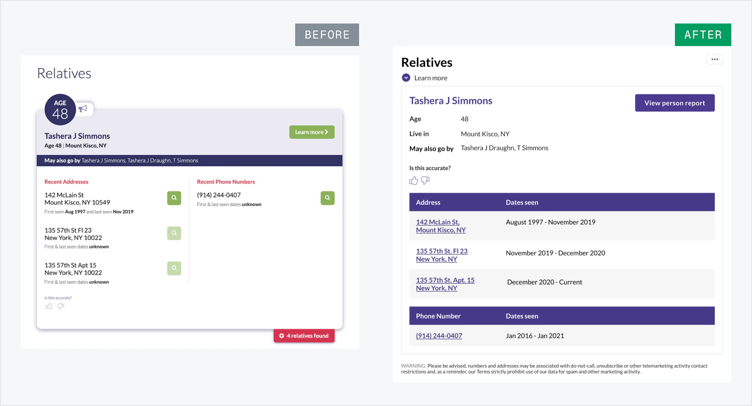Click the Mount Kisco, NY value beside Live in
The height and width of the screenshot is (406, 752).
pyautogui.click(x=485, y=134)
